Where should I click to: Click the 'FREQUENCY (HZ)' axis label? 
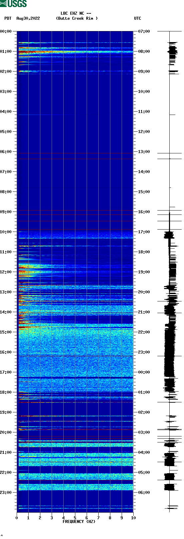(79, 521)
